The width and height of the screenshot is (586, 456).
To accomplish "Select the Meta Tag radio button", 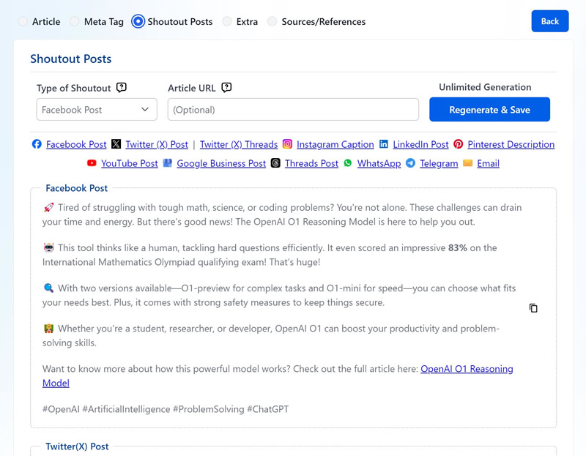I will point(75,22).
